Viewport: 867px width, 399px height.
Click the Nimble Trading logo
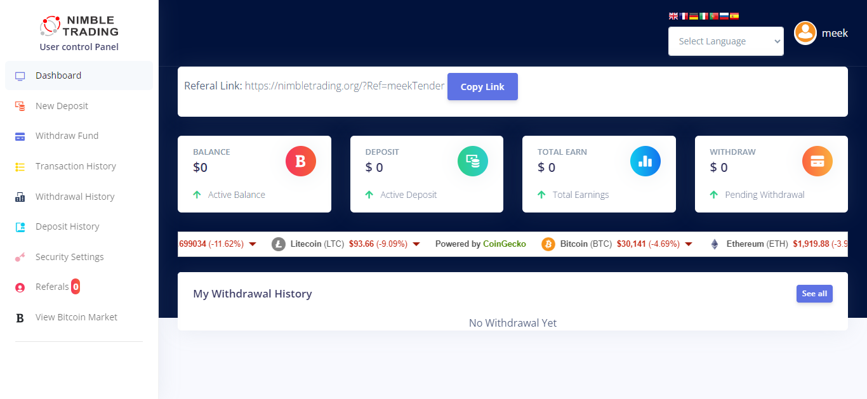[79, 26]
